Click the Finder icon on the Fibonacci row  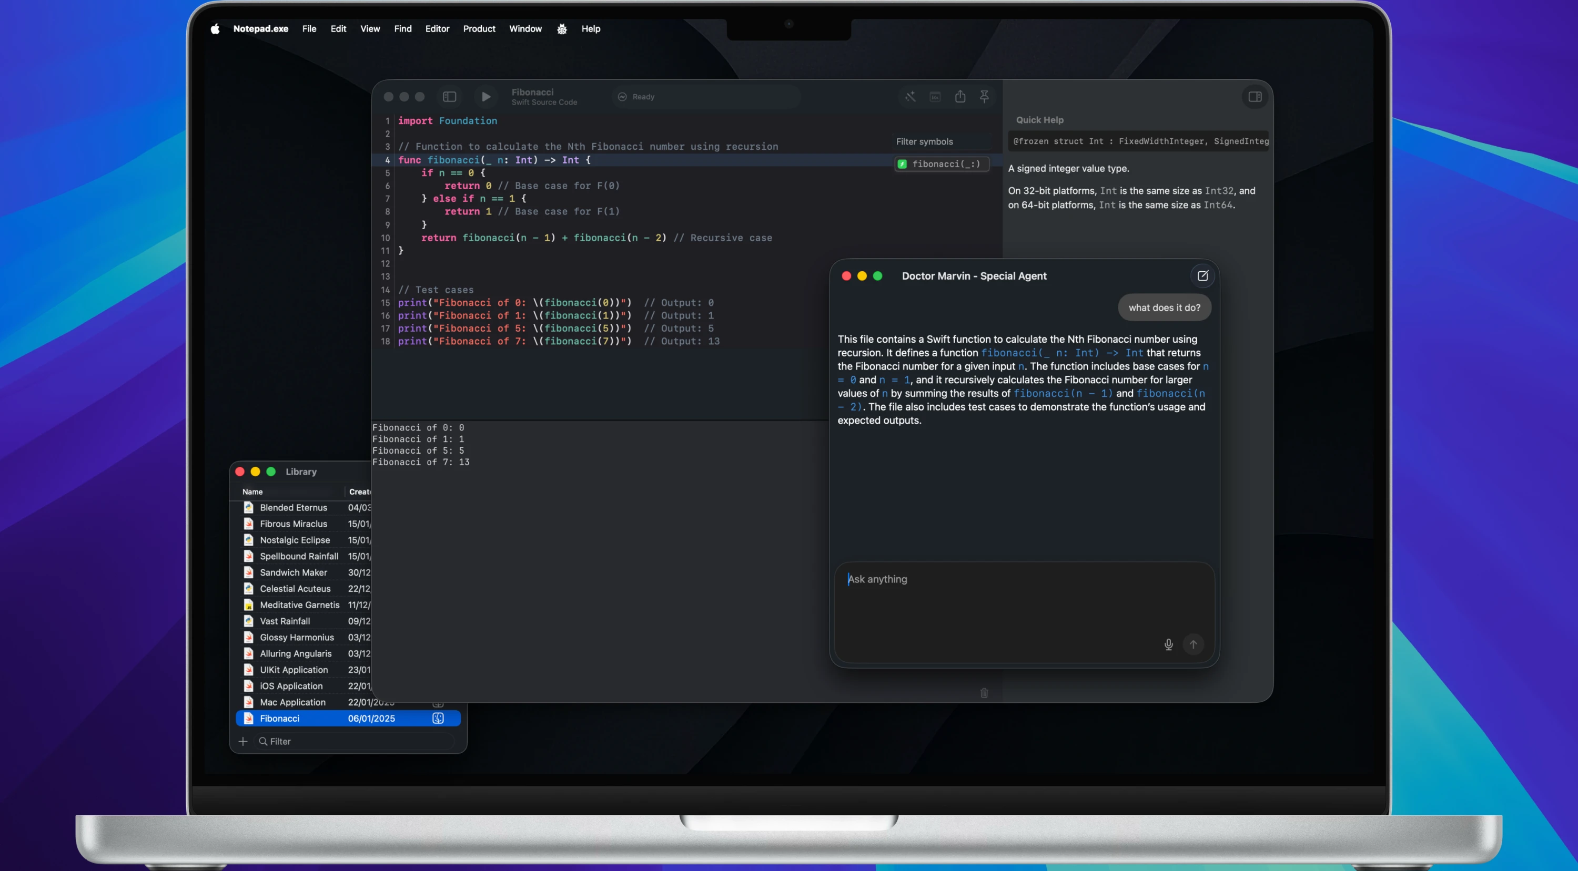[438, 719]
